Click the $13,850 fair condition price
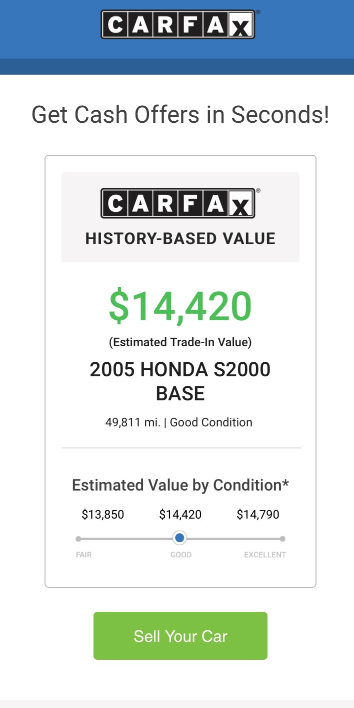The width and height of the screenshot is (354, 708). (x=102, y=514)
